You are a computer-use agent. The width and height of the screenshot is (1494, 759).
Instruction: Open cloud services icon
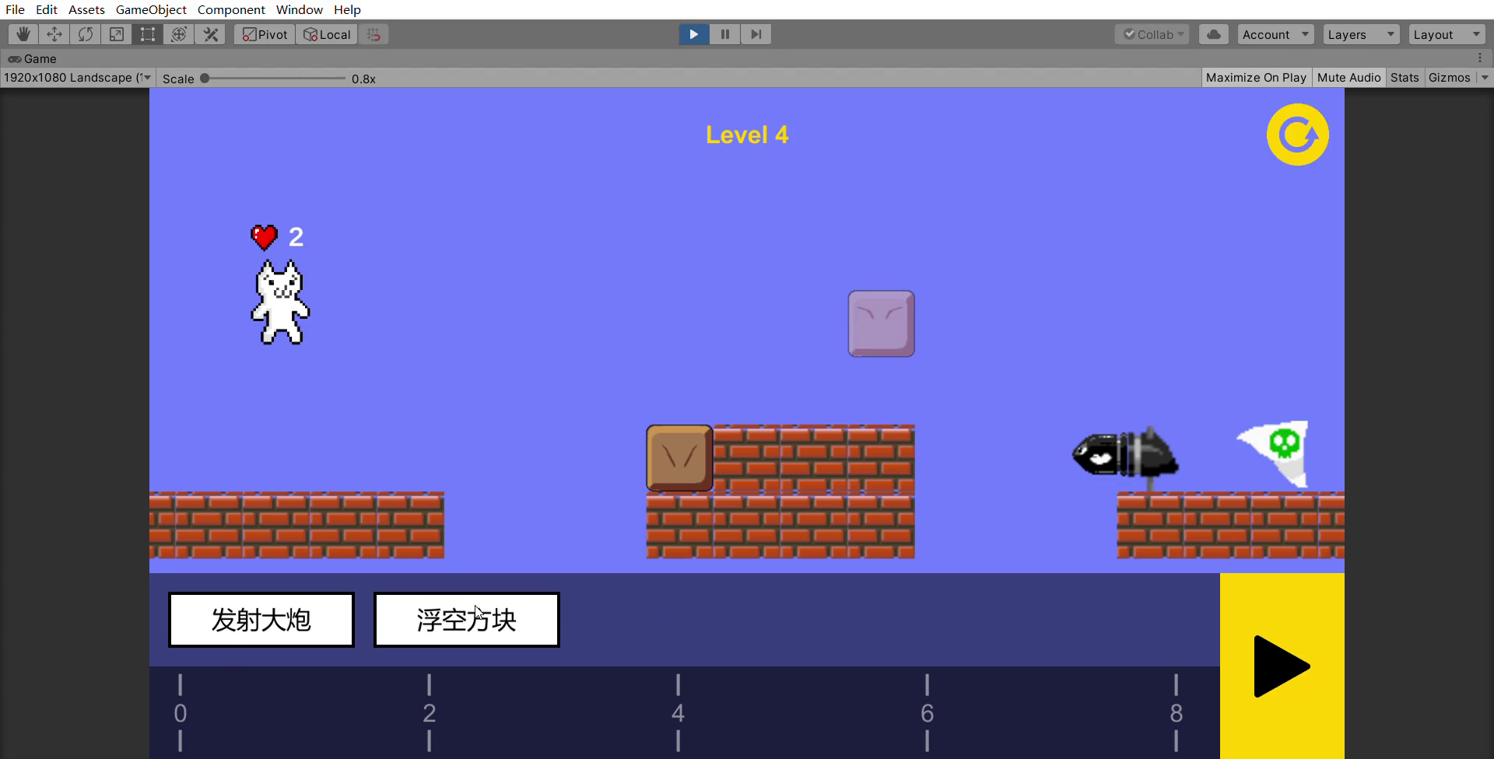pyautogui.click(x=1214, y=34)
